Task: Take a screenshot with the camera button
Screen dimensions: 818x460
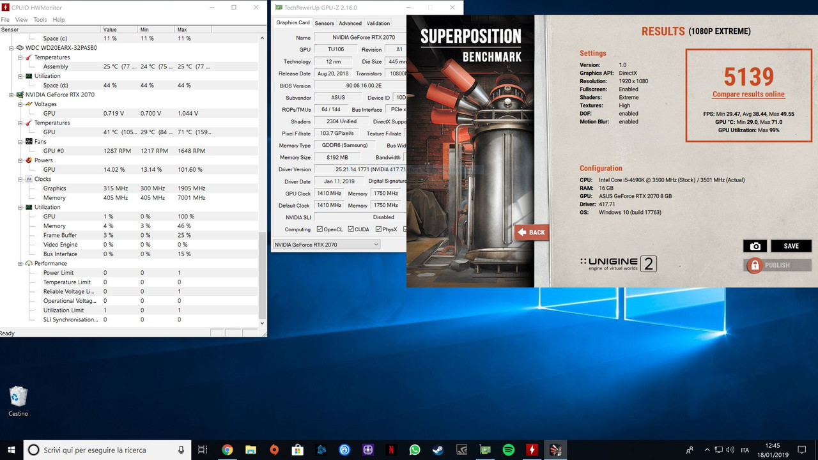Action: pyautogui.click(x=755, y=246)
